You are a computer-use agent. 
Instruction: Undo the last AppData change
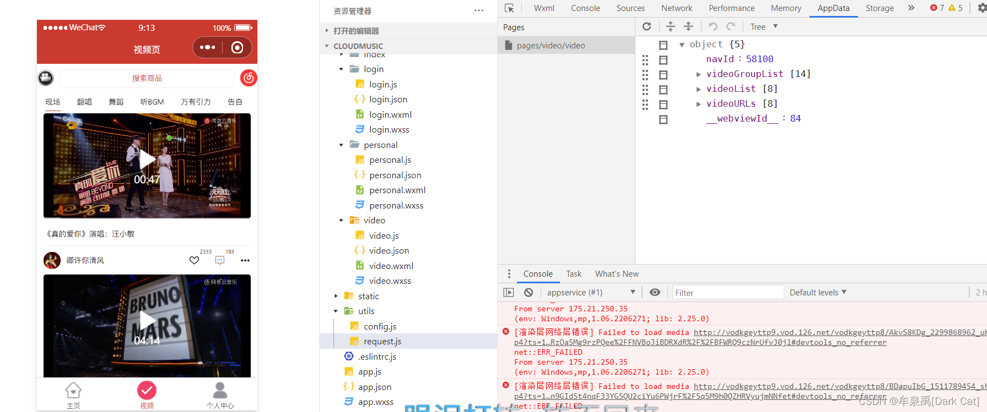[x=713, y=26]
